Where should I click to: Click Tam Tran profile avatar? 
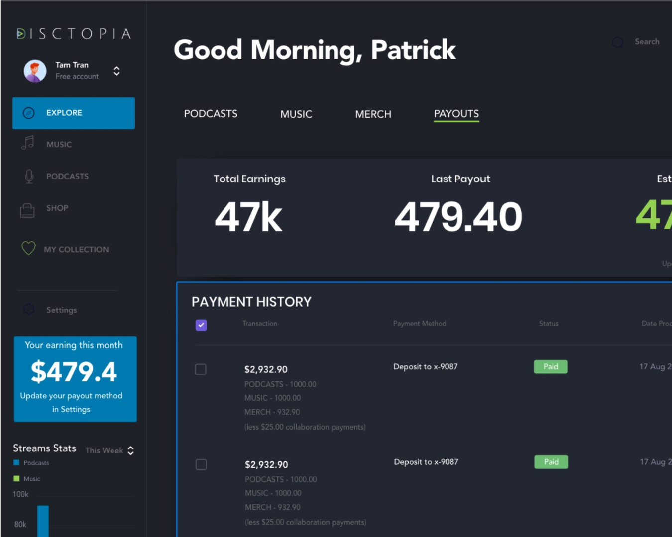pos(35,71)
